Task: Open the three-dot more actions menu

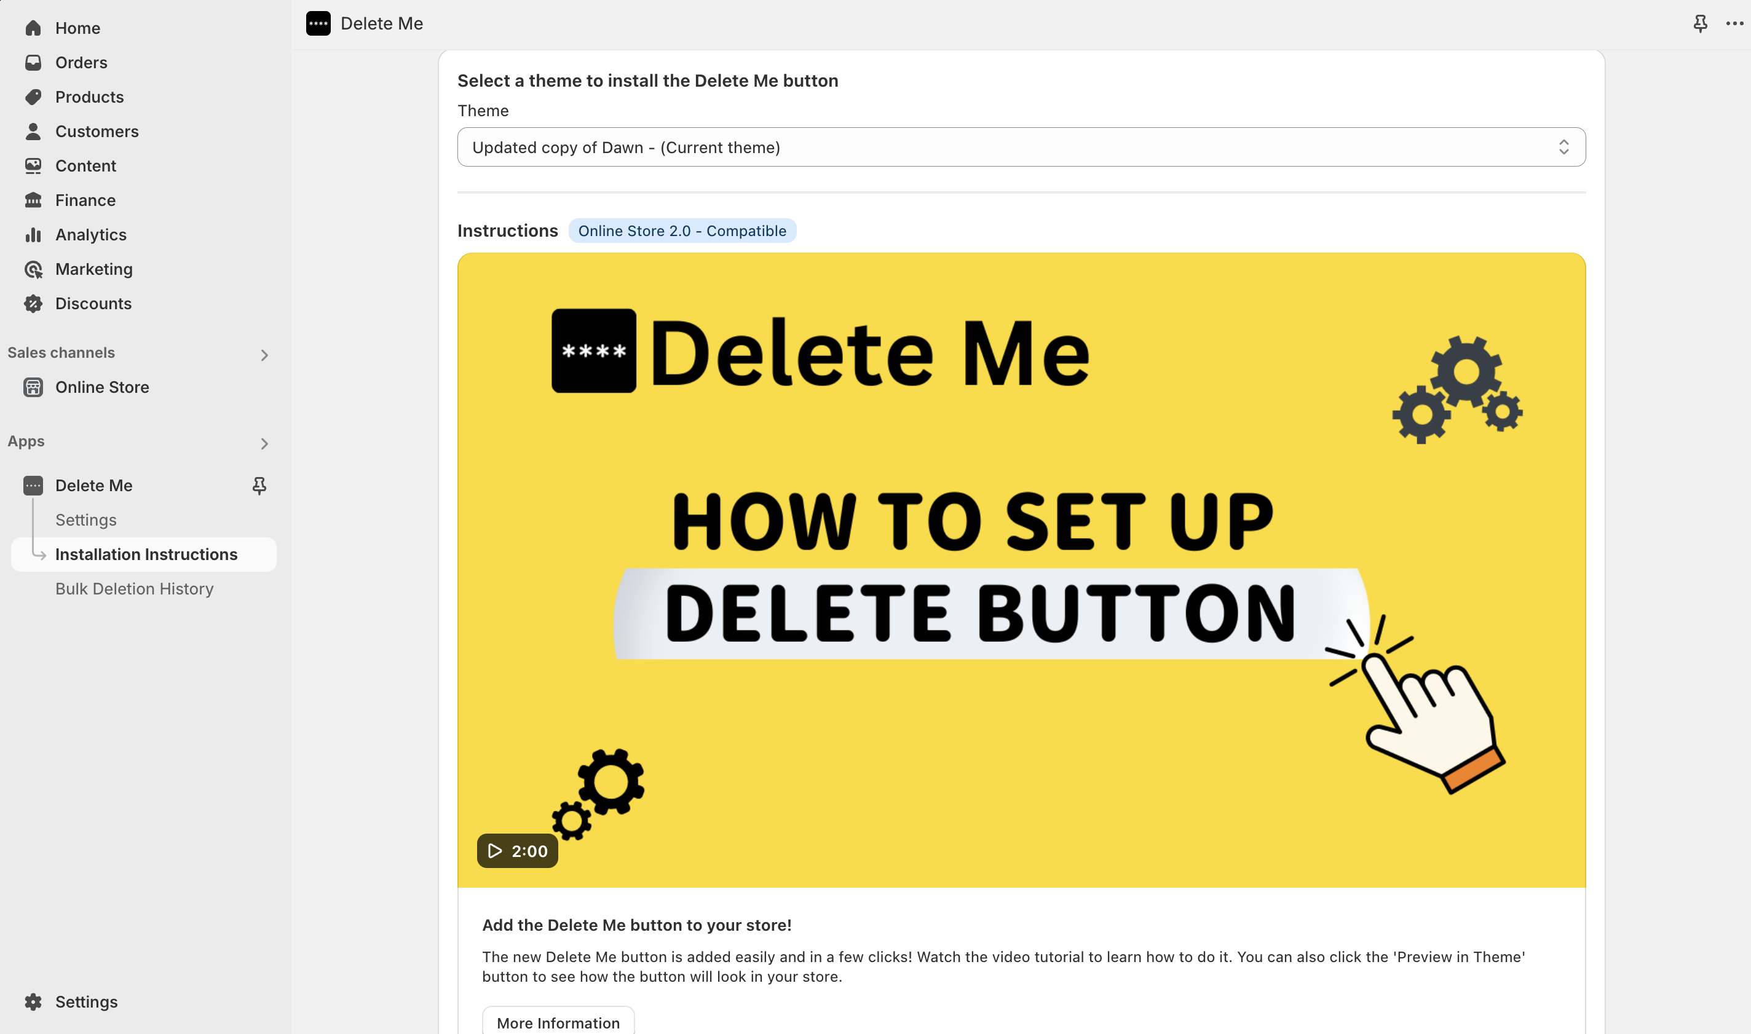Action: point(1734,24)
